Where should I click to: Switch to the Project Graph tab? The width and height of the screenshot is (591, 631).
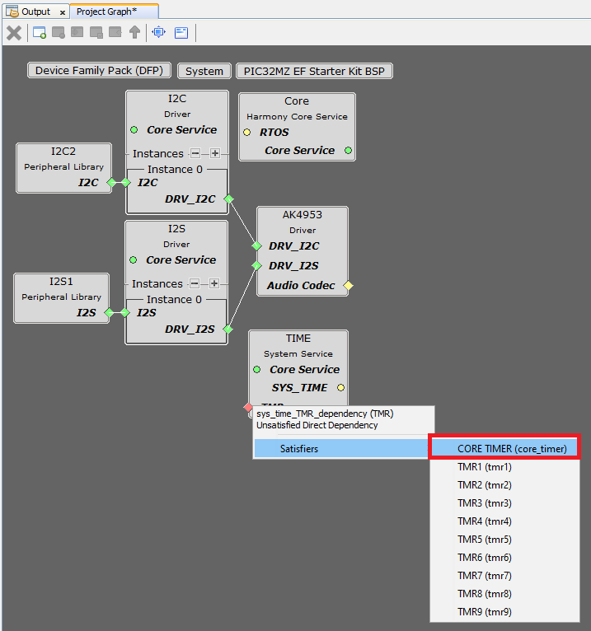click(106, 12)
